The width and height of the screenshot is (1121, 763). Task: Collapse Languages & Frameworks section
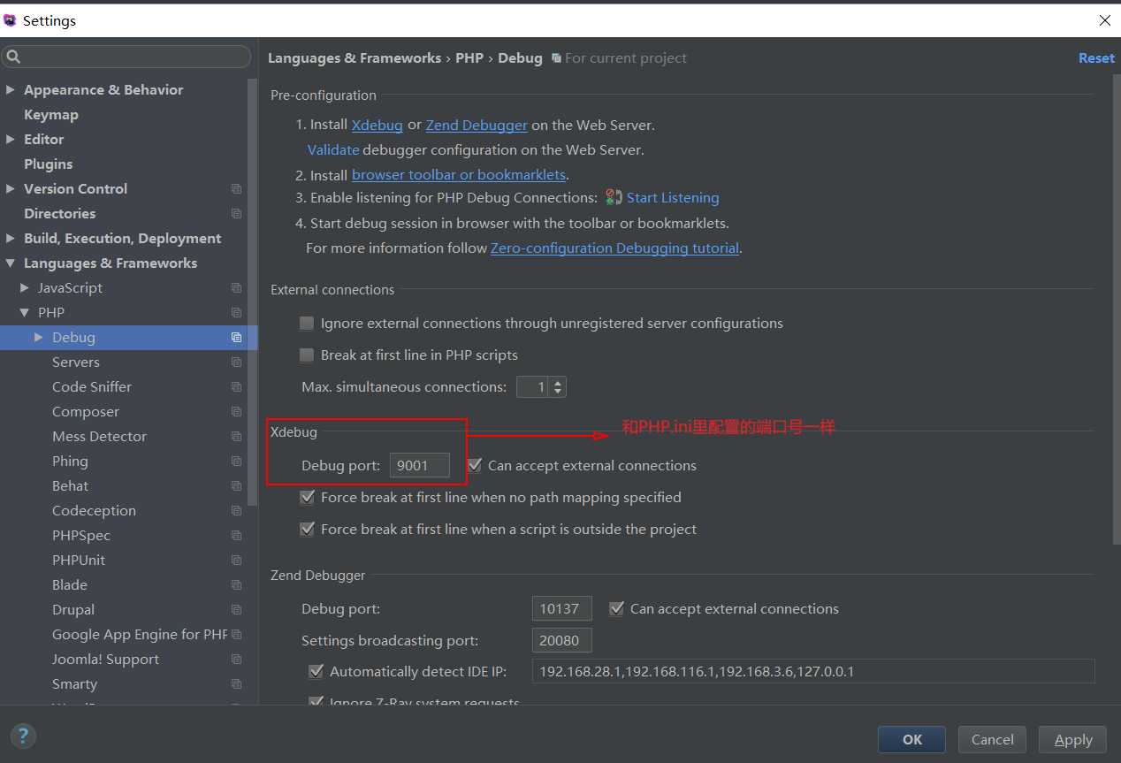[x=11, y=263]
